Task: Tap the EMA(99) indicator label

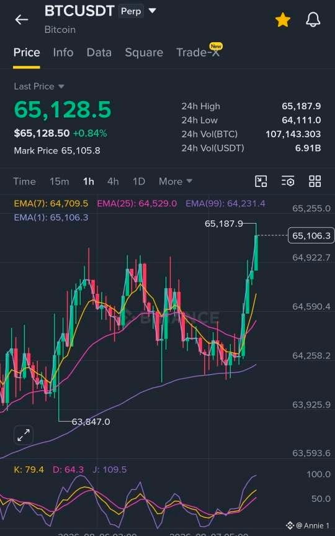Action: tap(225, 204)
